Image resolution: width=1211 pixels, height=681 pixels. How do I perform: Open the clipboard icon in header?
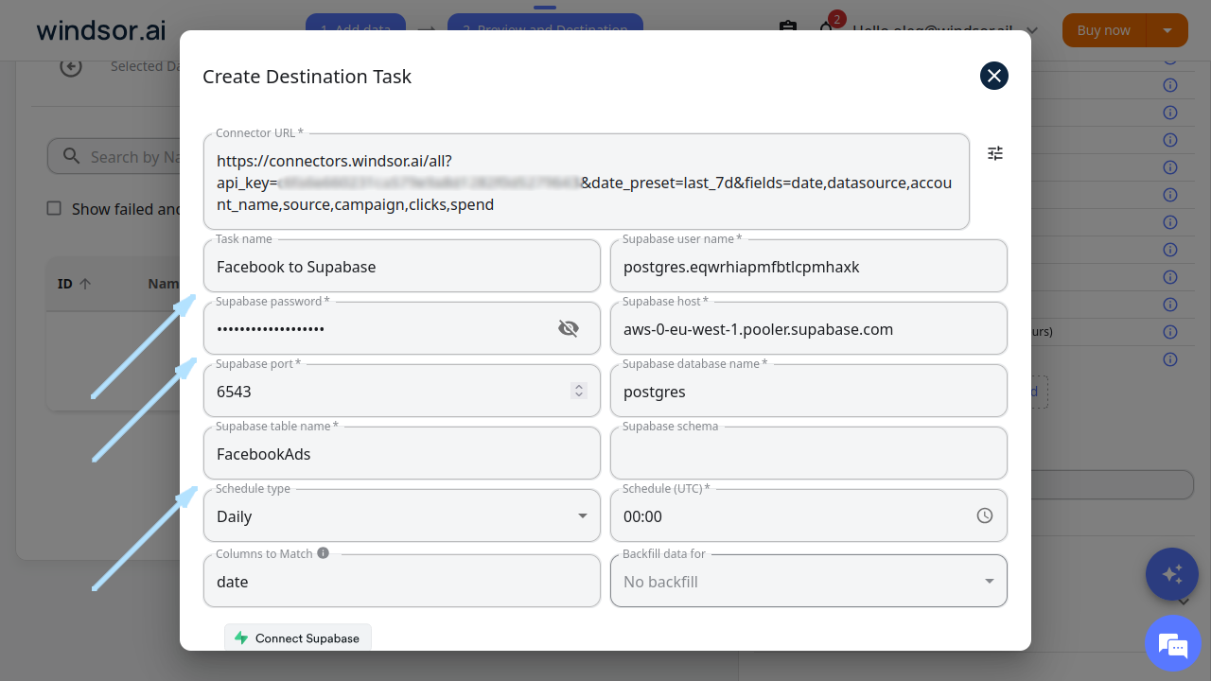tap(788, 29)
